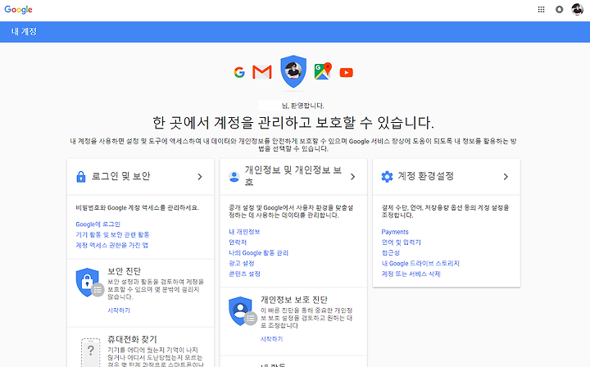Open 나의 Google 활동 관리 link
The width and height of the screenshot is (590, 367).
(258, 252)
